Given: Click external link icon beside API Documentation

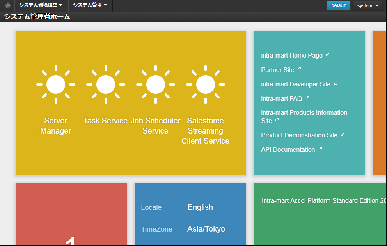Looking at the screenshot, I should [x=320, y=149].
